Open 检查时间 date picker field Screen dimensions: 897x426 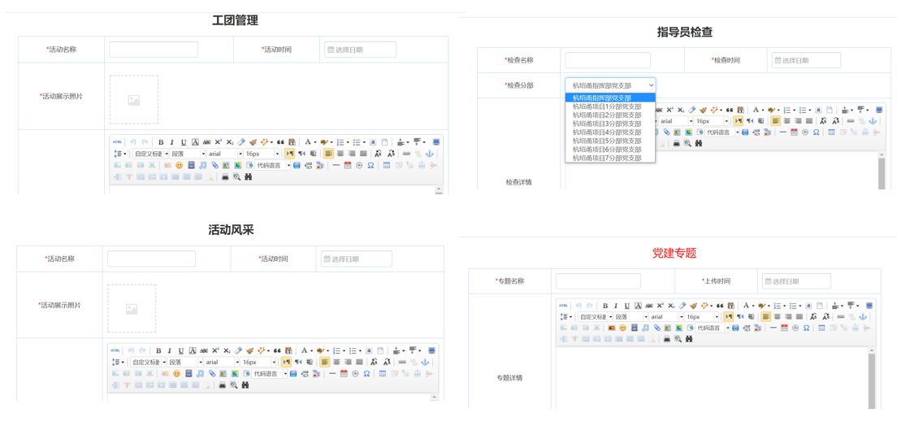point(806,60)
